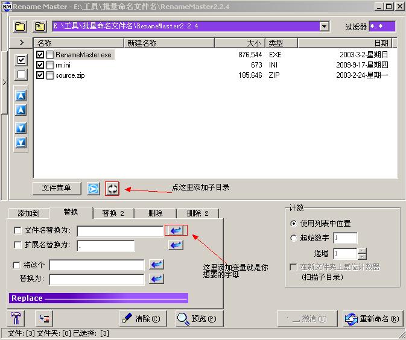Toggle checkbox for RenameMaster.exe
This screenshot has height=340, width=406.
(40, 55)
